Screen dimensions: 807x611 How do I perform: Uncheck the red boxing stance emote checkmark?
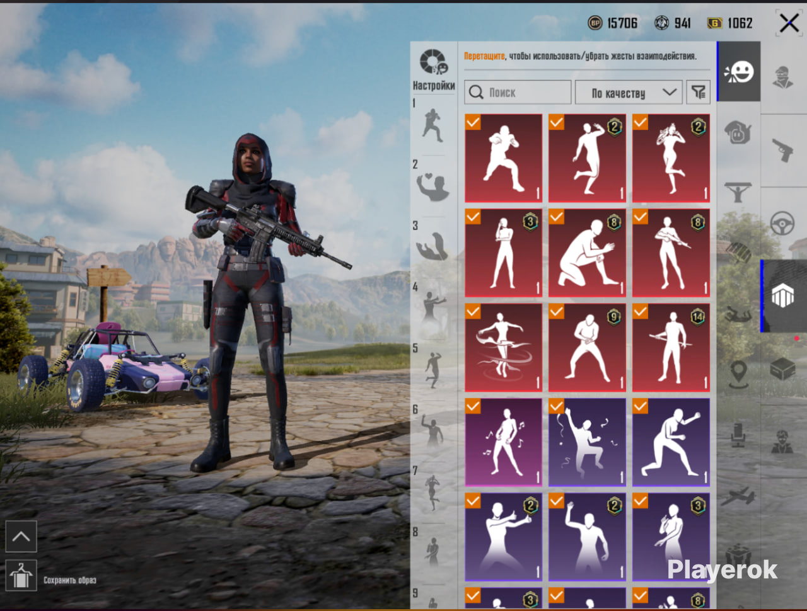click(x=473, y=122)
